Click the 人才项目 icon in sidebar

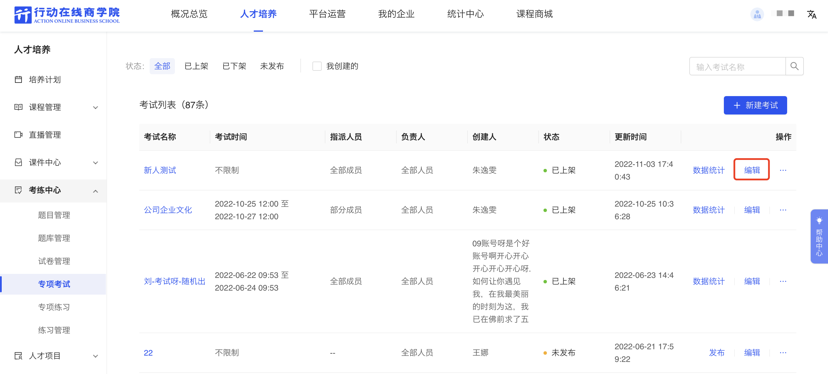click(18, 356)
